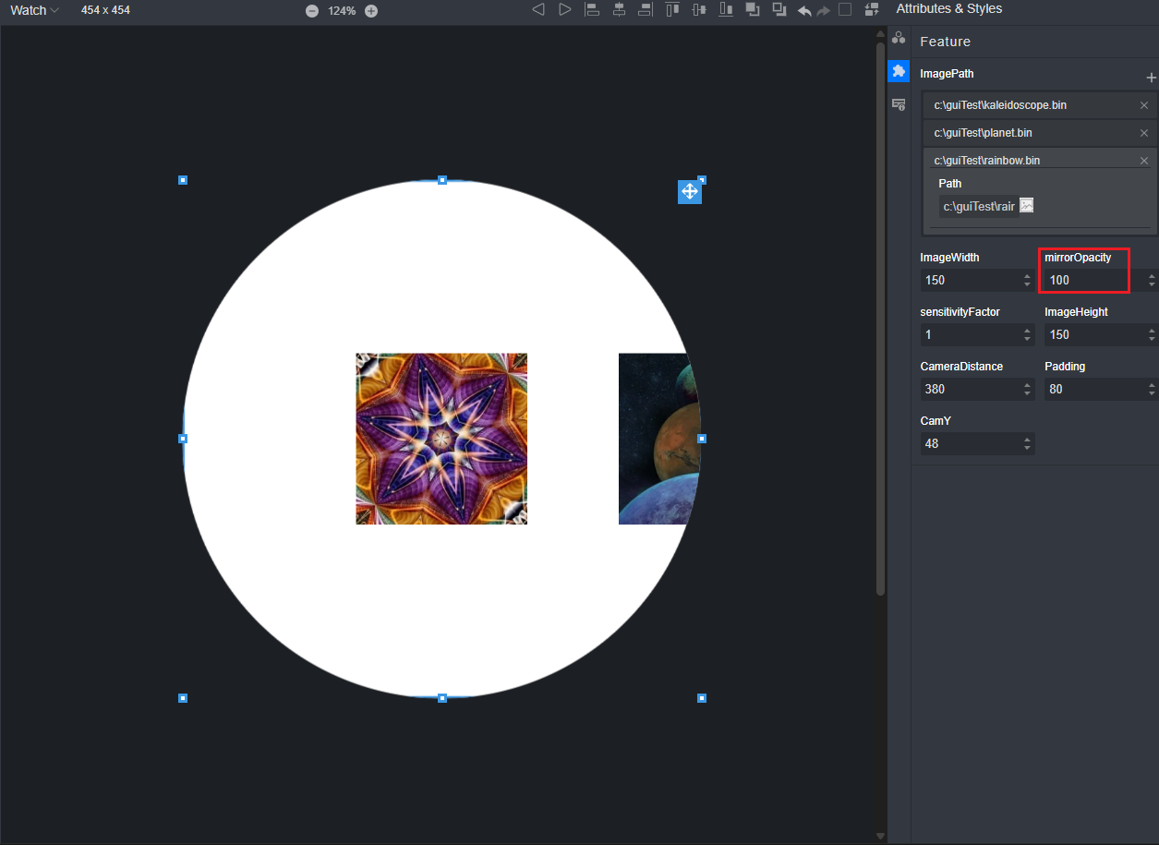1159x845 pixels.
Task: Open the Watch device dropdown
Action: pos(34,10)
